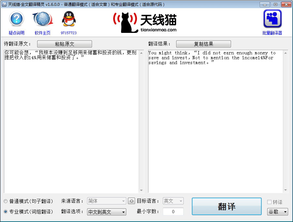Click the 复制结果 button

coord(204,44)
